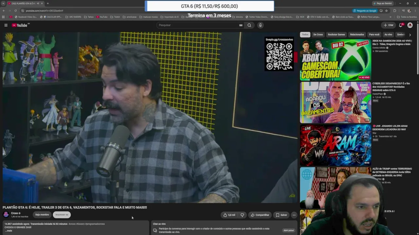The width and height of the screenshot is (419, 235).
Task: Click Pergunte ao Google button
Action: 365,11
